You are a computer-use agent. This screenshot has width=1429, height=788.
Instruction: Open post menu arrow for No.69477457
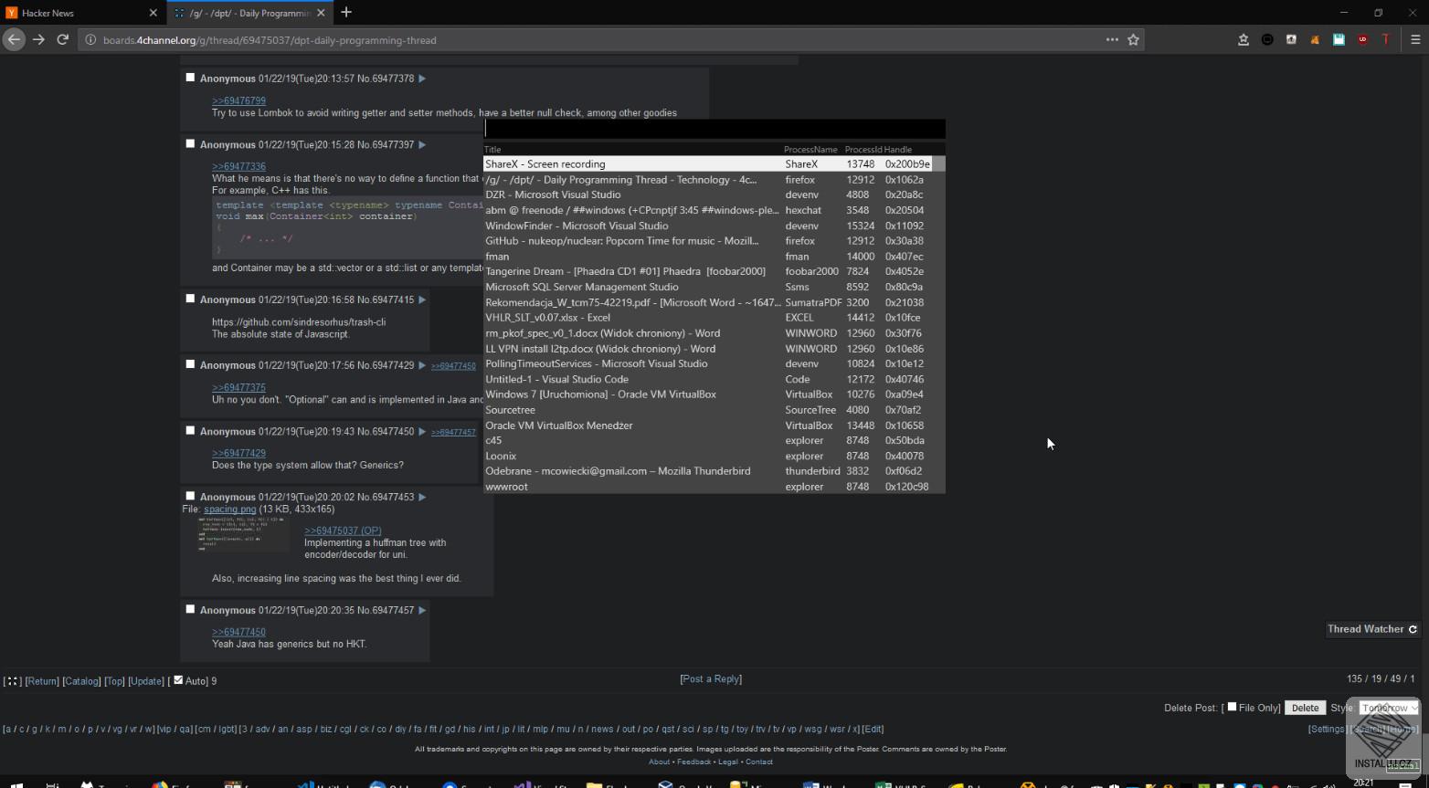[x=422, y=610]
